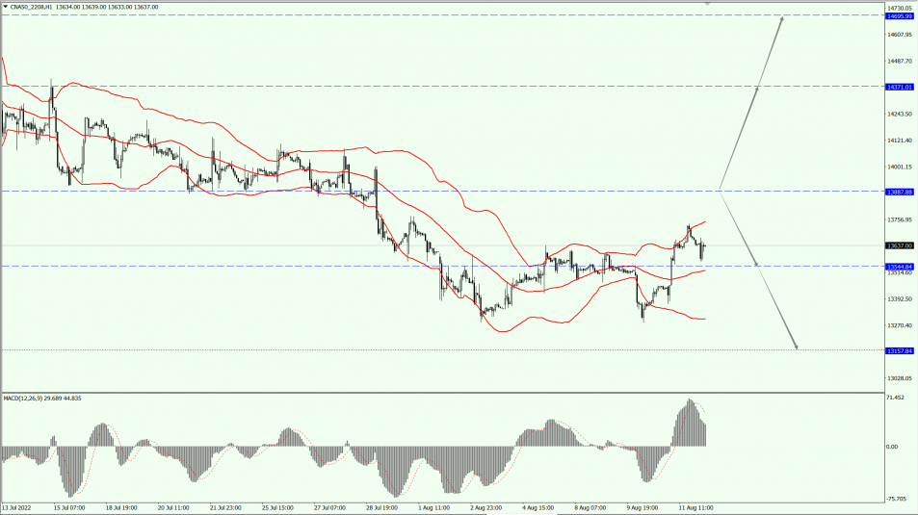Click the MACD 0.00 zero level label
The width and height of the screenshot is (918, 515).
892,447
